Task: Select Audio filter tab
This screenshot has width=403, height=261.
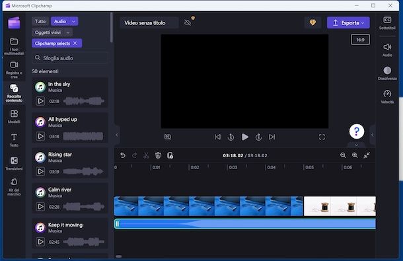Action: [60, 21]
